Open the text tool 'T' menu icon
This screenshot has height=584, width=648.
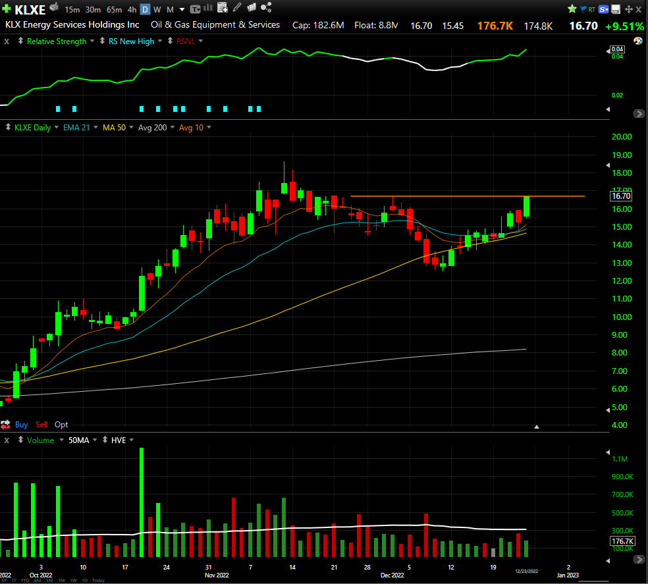(195, 9)
